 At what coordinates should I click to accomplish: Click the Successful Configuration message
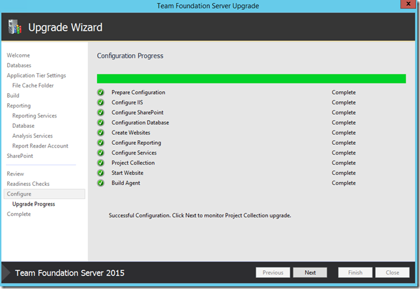(200, 215)
